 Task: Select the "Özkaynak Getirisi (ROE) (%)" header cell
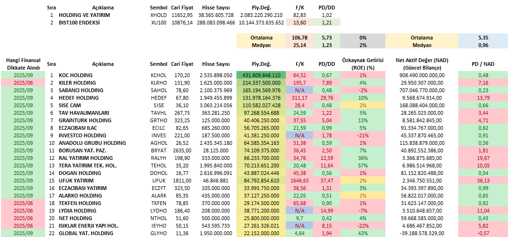(362, 64)
